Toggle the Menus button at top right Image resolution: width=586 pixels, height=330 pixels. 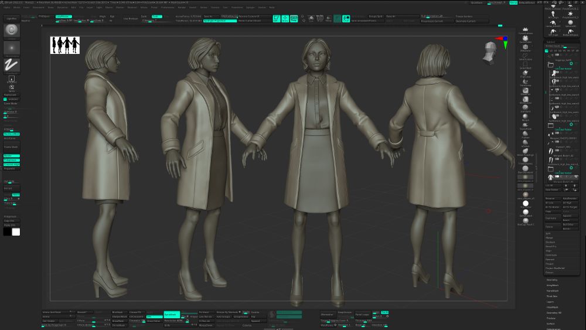513,2
